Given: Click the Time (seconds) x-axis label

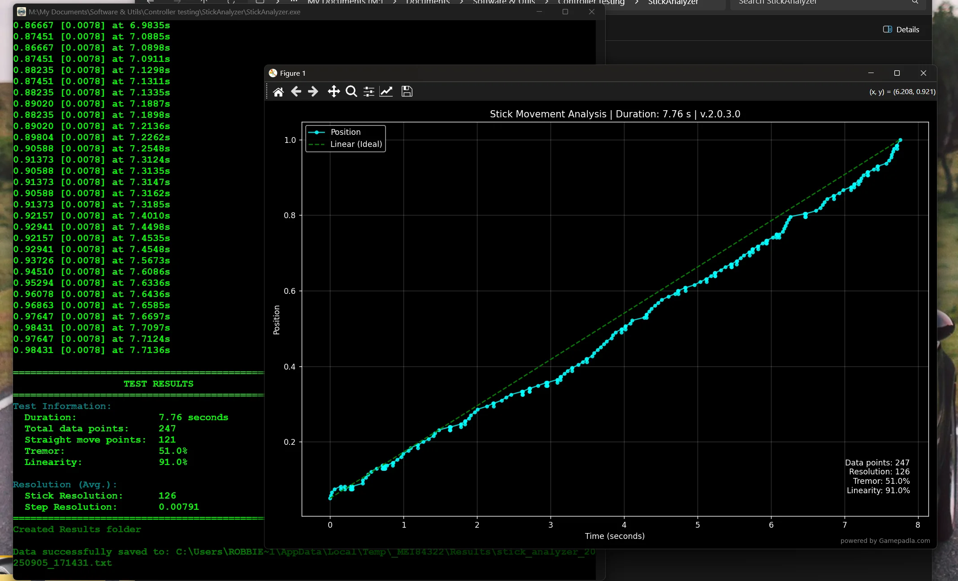Looking at the screenshot, I should click(615, 536).
